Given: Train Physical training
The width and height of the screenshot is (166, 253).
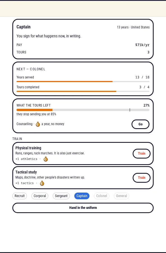Looking at the screenshot, I should [142, 153].
